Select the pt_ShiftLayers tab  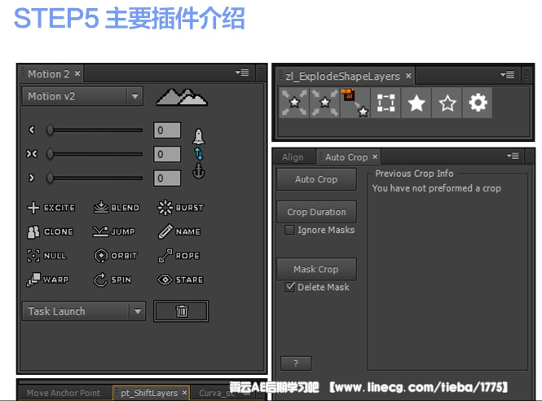(149, 393)
